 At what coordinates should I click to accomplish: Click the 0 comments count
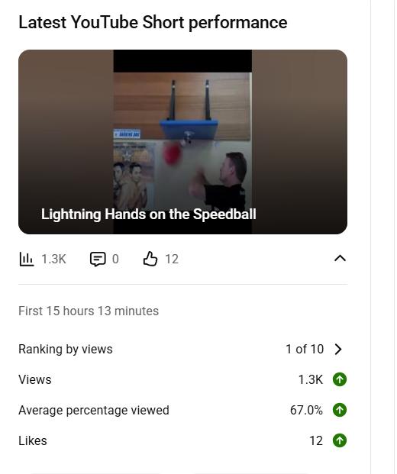(115, 259)
